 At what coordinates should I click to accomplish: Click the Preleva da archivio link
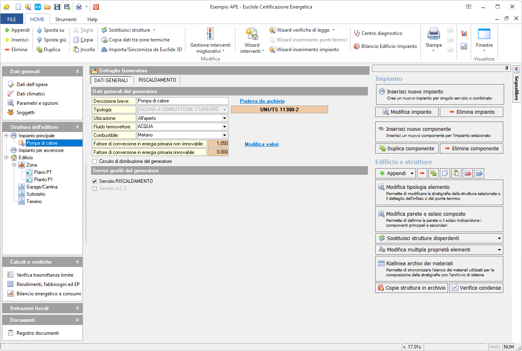click(262, 101)
